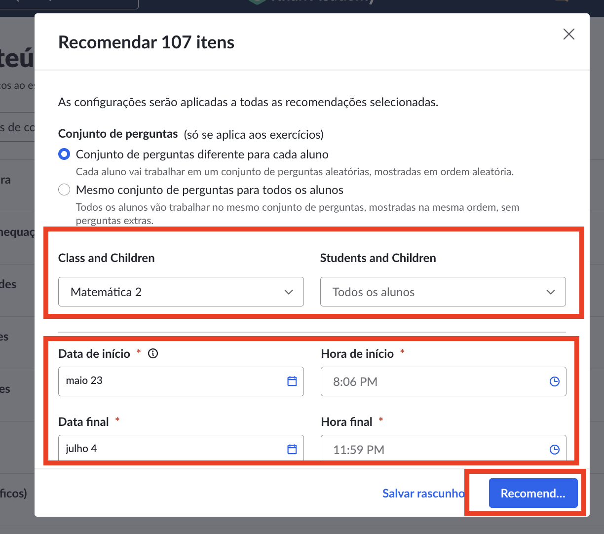This screenshot has height=534, width=604.
Task: Select same question set for all students
Action: (x=64, y=190)
